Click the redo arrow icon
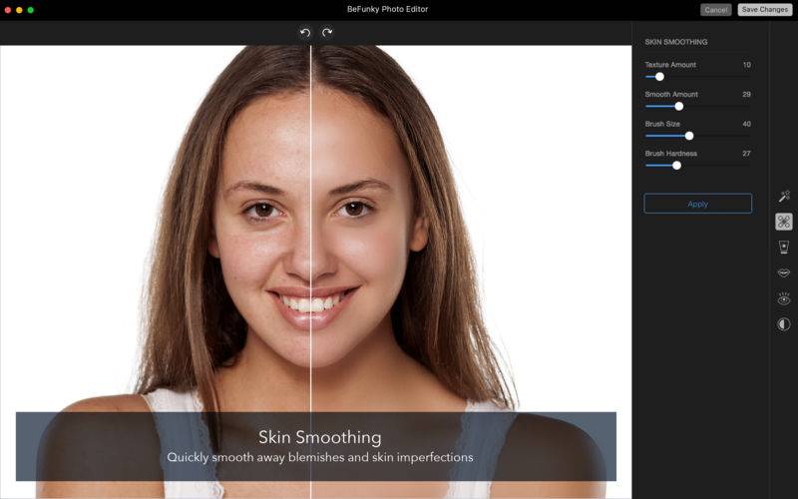This screenshot has width=798, height=499. point(327,33)
